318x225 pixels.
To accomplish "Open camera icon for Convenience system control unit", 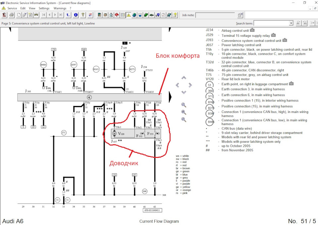I will pyautogui.click(x=285, y=40).
